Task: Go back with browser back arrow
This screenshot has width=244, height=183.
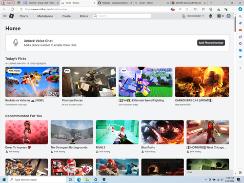Action: pos(5,9)
